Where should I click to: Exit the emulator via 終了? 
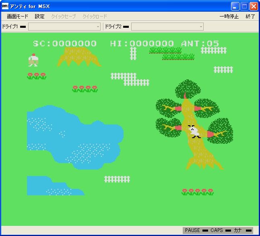tap(250, 16)
